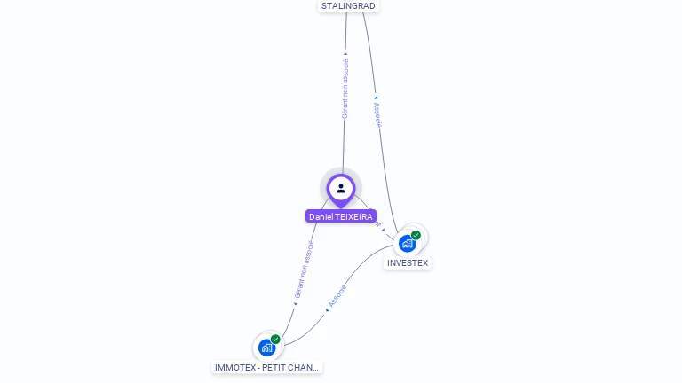Select the Gérant non associé link toward STALINGRAD
Screen dimensions: 682x383
click(x=345, y=89)
